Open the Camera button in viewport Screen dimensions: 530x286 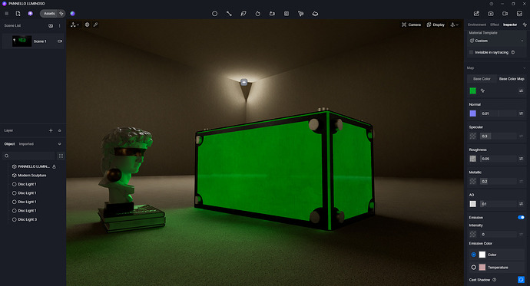coord(412,25)
